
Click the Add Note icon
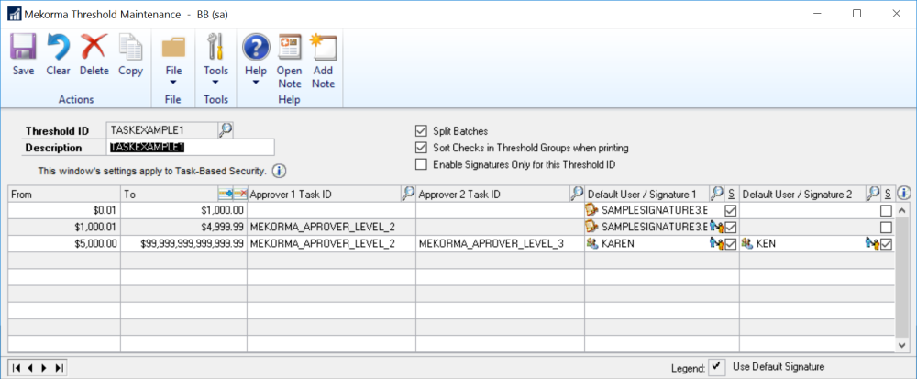[x=324, y=48]
